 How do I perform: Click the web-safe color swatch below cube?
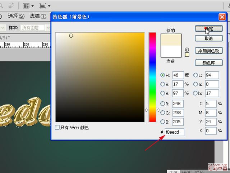tap(187, 55)
